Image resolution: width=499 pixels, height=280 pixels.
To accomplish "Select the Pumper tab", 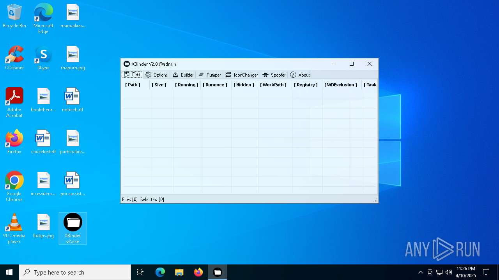I will pyautogui.click(x=209, y=75).
